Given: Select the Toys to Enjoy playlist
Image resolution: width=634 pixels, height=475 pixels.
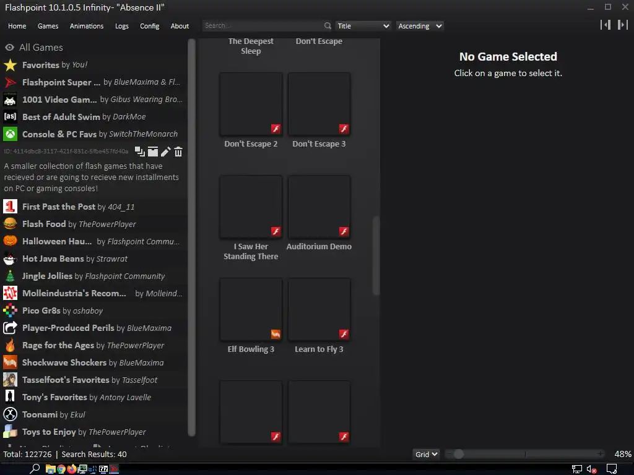Looking at the screenshot, I should (x=94, y=432).
